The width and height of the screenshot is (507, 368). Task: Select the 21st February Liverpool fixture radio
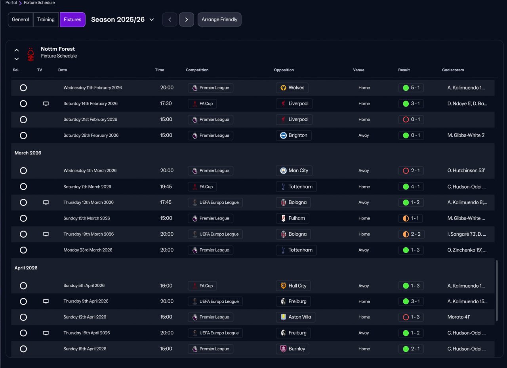tap(23, 120)
